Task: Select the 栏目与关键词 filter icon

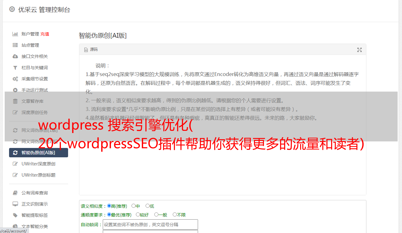Action: [15, 68]
